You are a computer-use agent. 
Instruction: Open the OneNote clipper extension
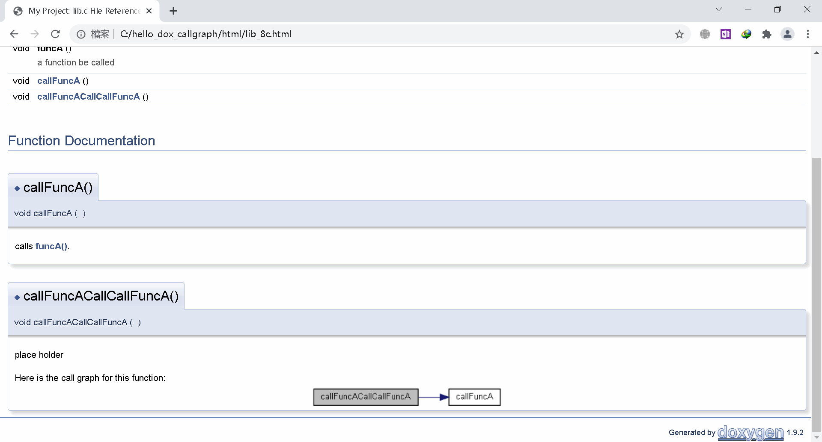coord(726,34)
